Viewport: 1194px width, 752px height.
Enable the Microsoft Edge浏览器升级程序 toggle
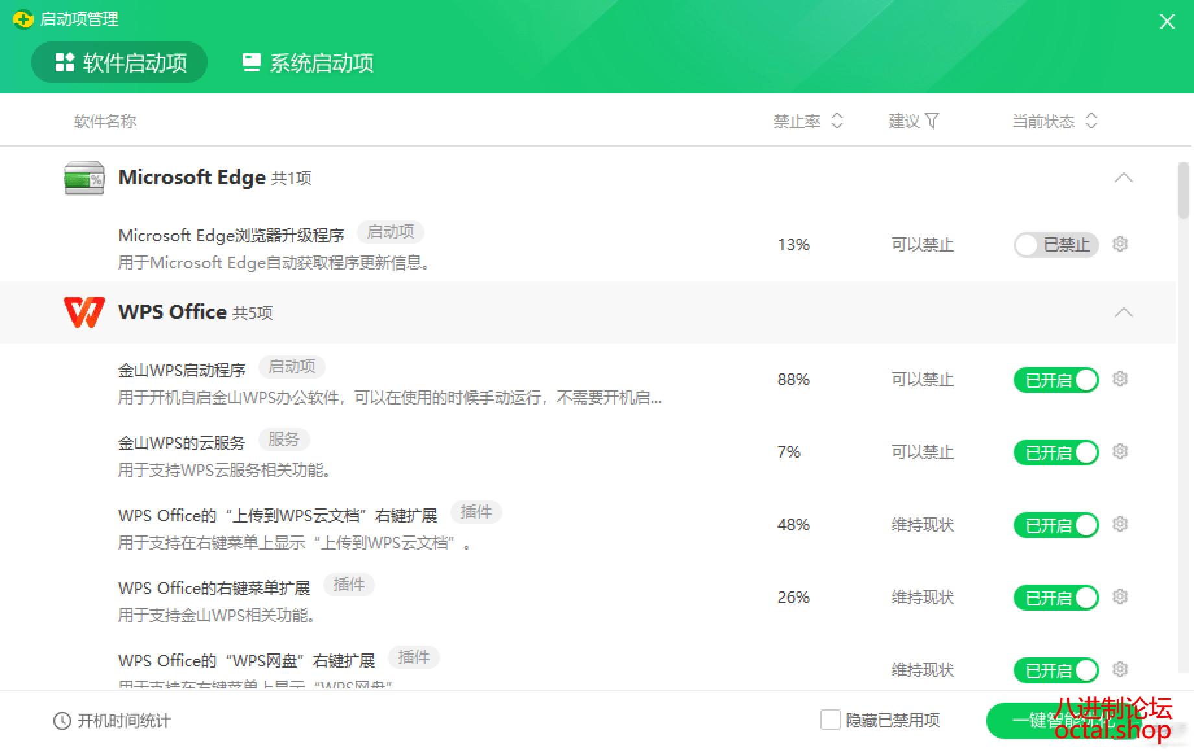coord(1056,244)
